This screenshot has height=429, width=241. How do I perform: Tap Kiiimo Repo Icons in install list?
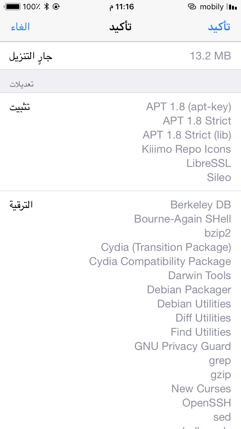pos(186,149)
